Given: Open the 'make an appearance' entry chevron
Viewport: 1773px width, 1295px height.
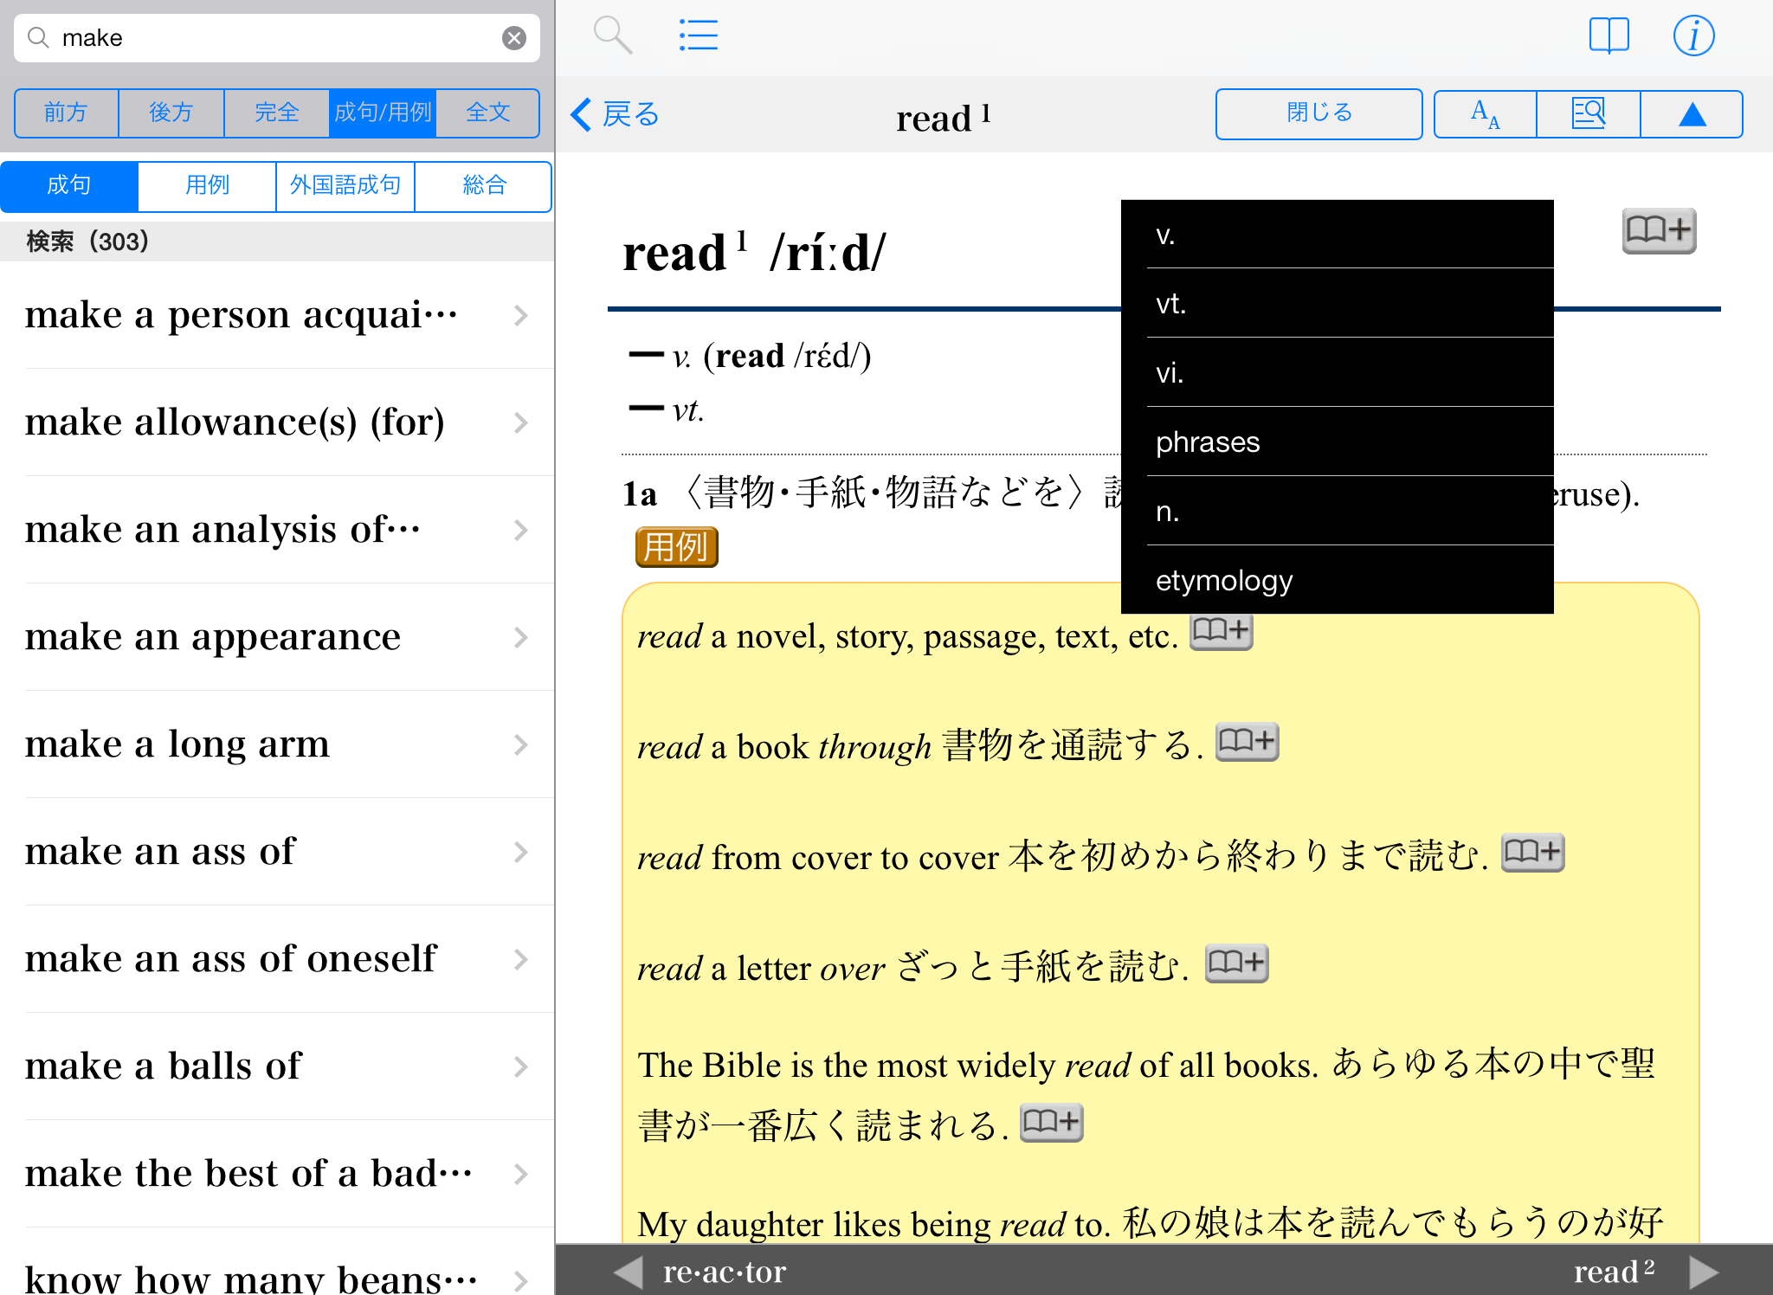Looking at the screenshot, I should 520,638.
